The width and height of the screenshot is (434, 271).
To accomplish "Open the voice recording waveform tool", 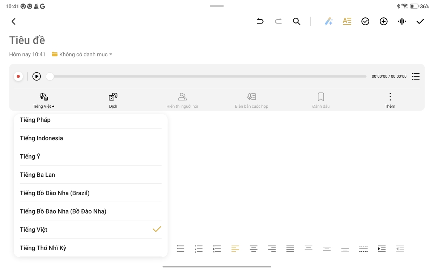I will [x=402, y=22].
